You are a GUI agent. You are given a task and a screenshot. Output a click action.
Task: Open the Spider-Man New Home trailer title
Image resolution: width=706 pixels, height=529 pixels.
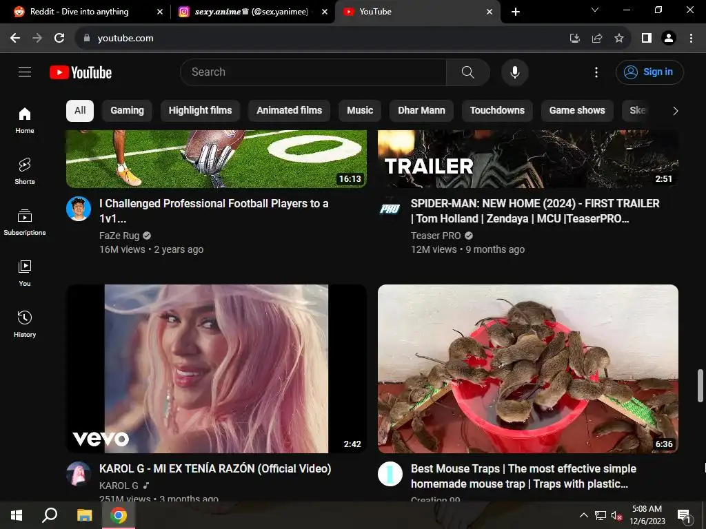pos(535,211)
